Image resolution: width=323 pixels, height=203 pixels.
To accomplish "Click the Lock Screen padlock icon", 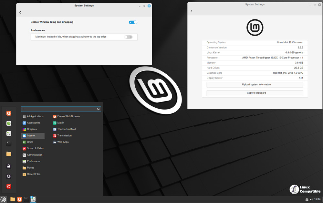I will tap(9, 166).
